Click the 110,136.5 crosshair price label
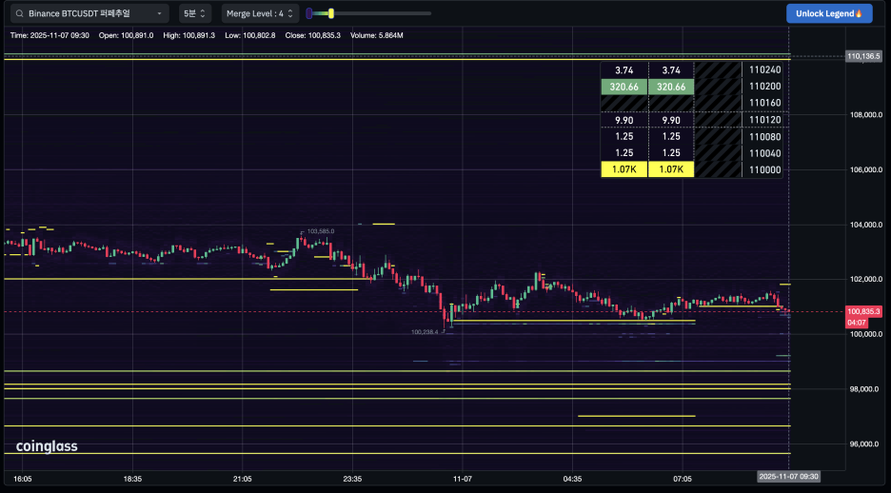This screenshot has height=493, width=891. point(863,56)
